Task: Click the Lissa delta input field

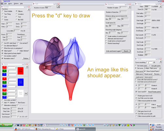Action: coord(17,31)
